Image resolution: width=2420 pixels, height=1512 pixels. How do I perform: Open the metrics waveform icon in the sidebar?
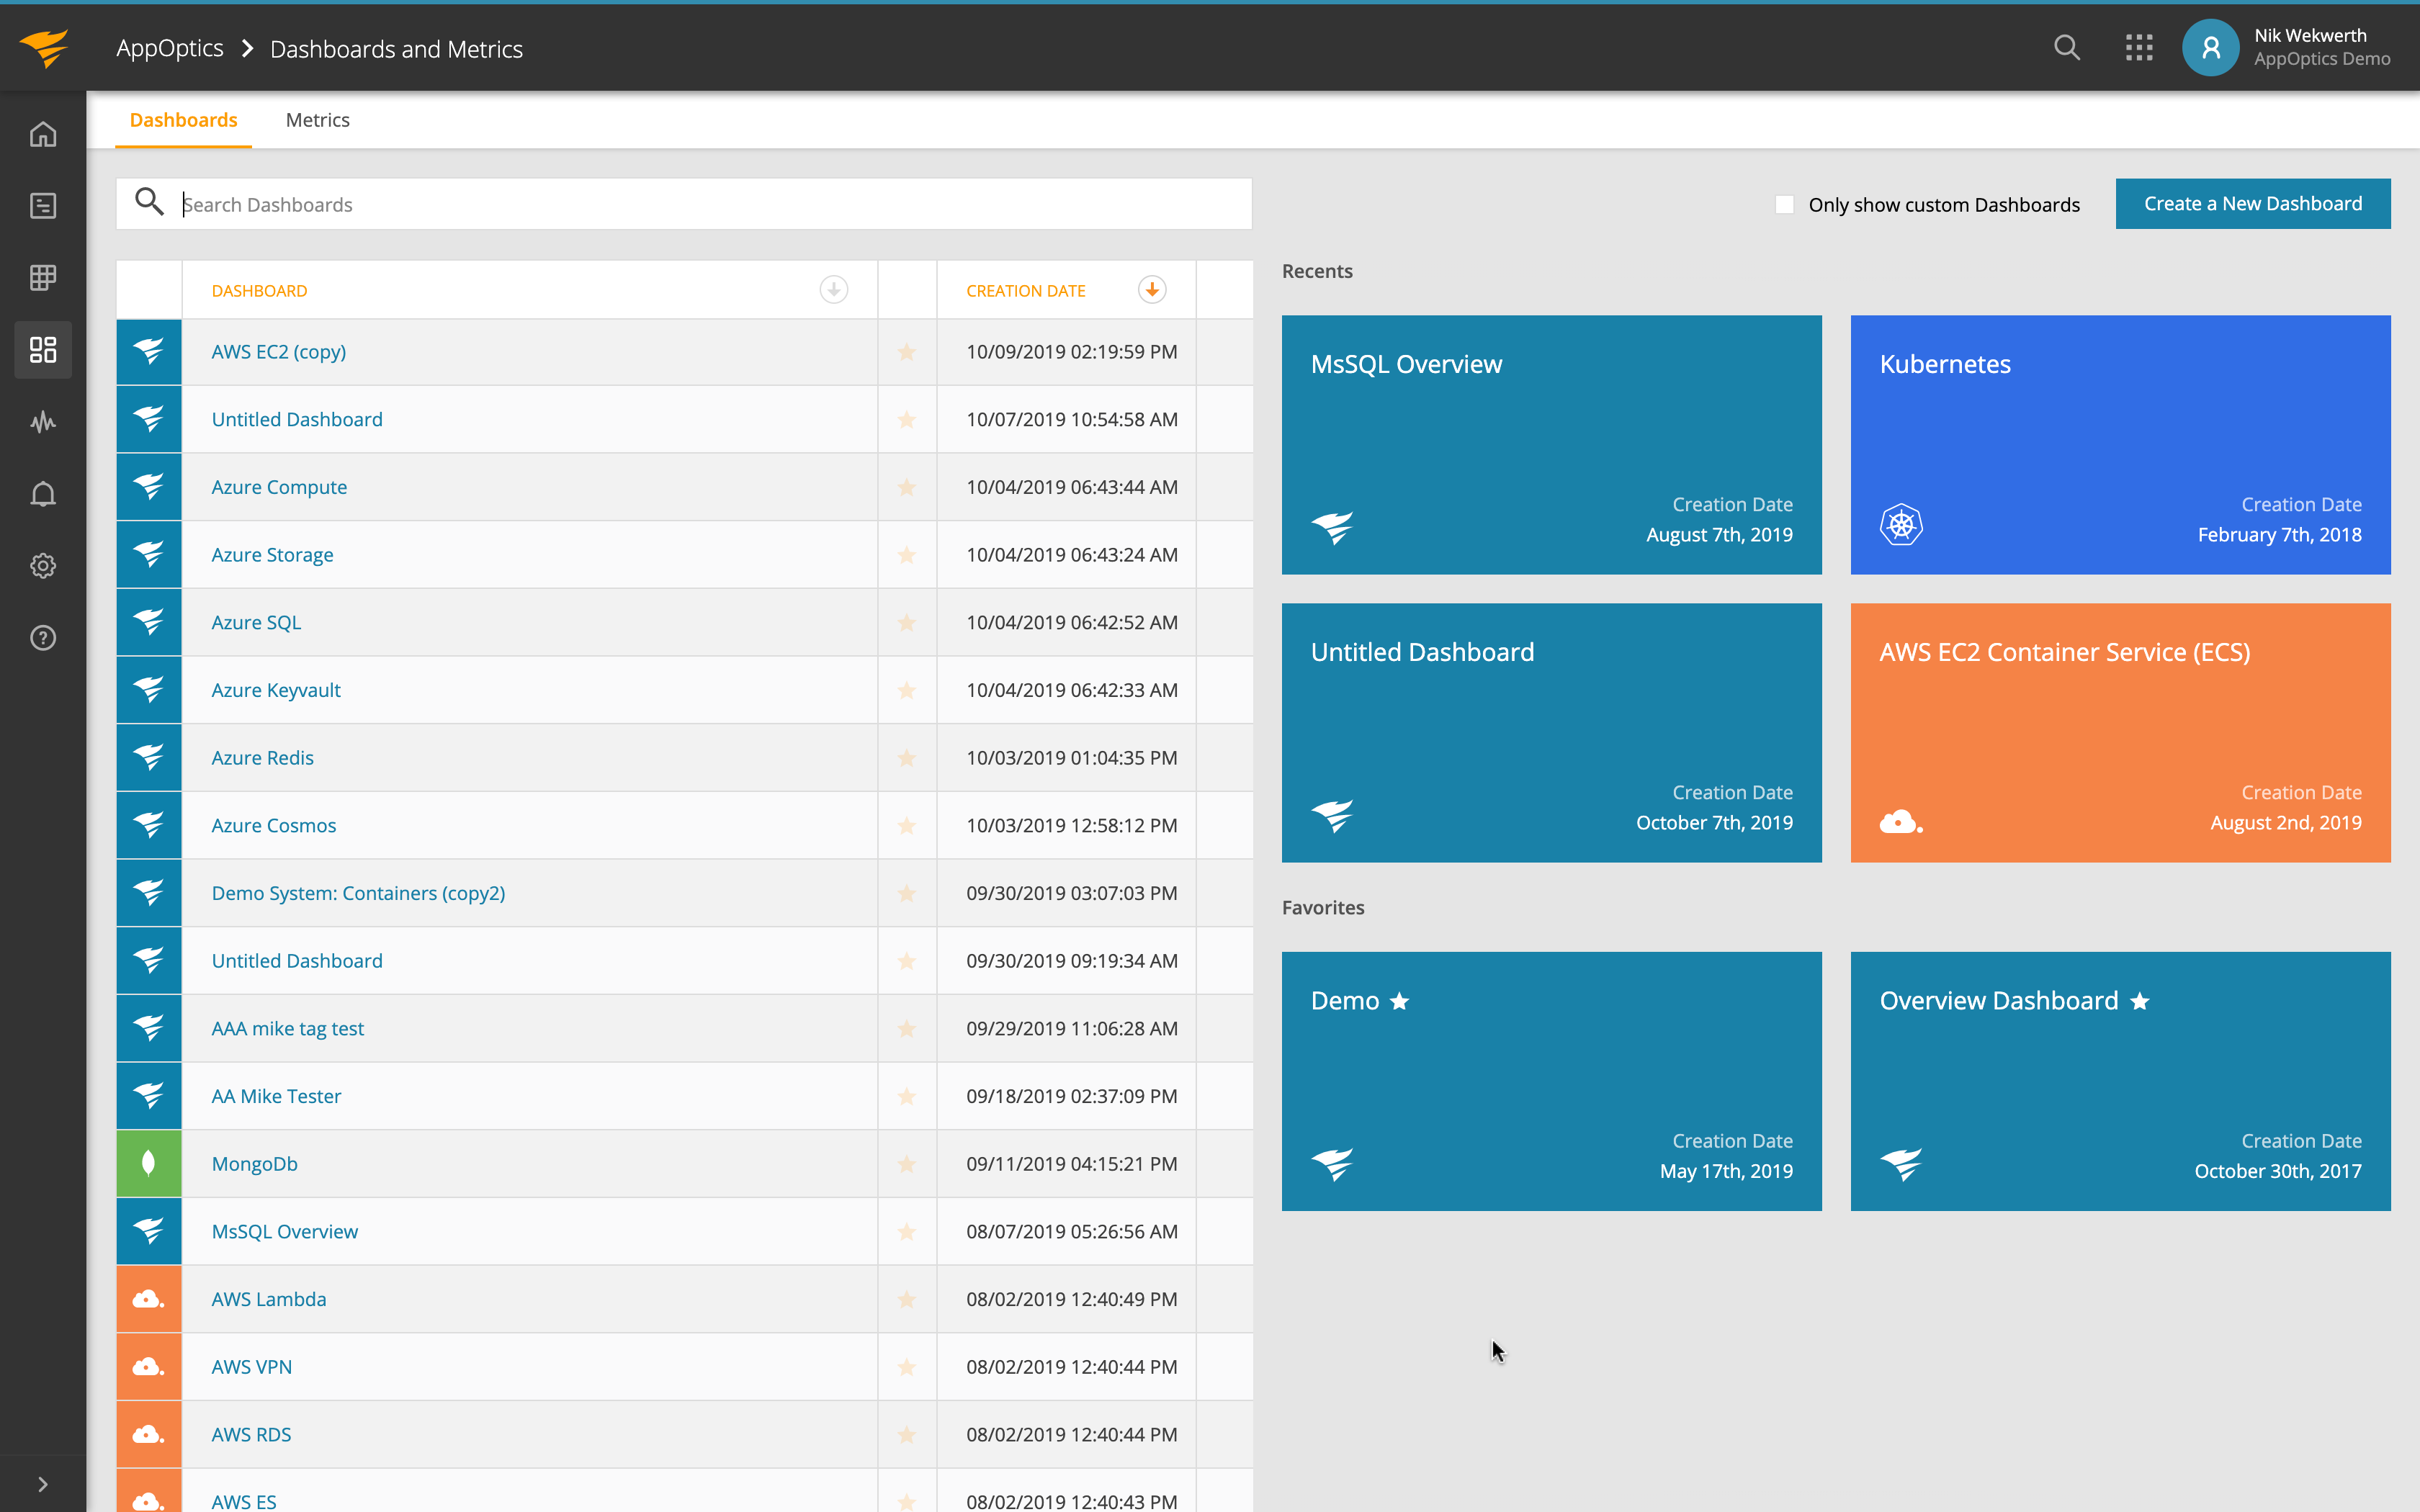pyautogui.click(x=43, y=422)
